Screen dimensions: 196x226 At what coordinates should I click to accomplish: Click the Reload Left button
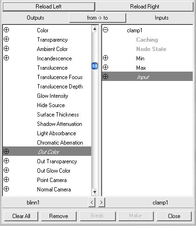(x=49, y=7)
